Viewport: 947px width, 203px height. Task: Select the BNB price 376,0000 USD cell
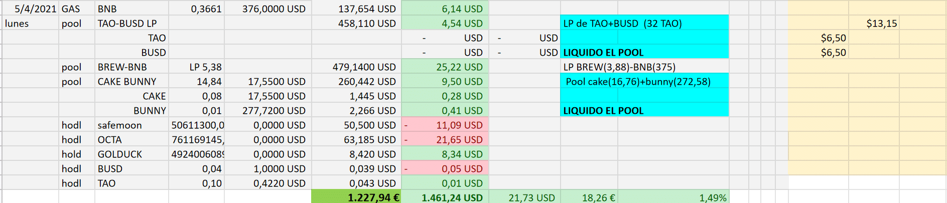pyautogui.click(x=267, y=9)
